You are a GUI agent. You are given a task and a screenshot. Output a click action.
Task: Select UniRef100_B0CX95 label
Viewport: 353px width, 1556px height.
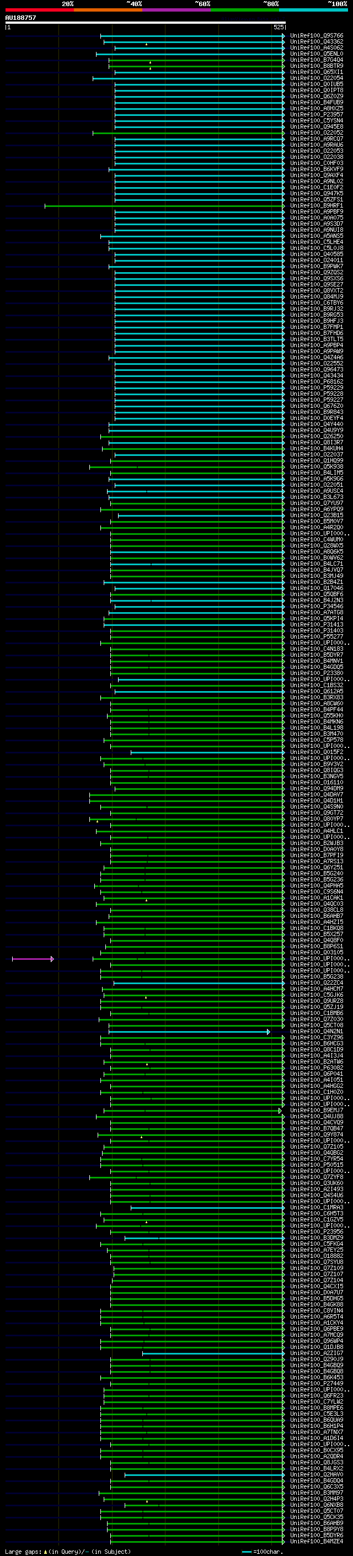317,1450
